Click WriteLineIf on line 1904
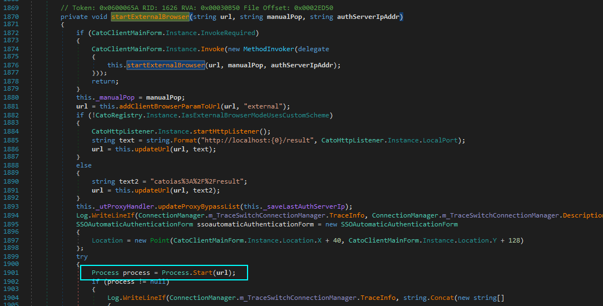 point(144,298)
